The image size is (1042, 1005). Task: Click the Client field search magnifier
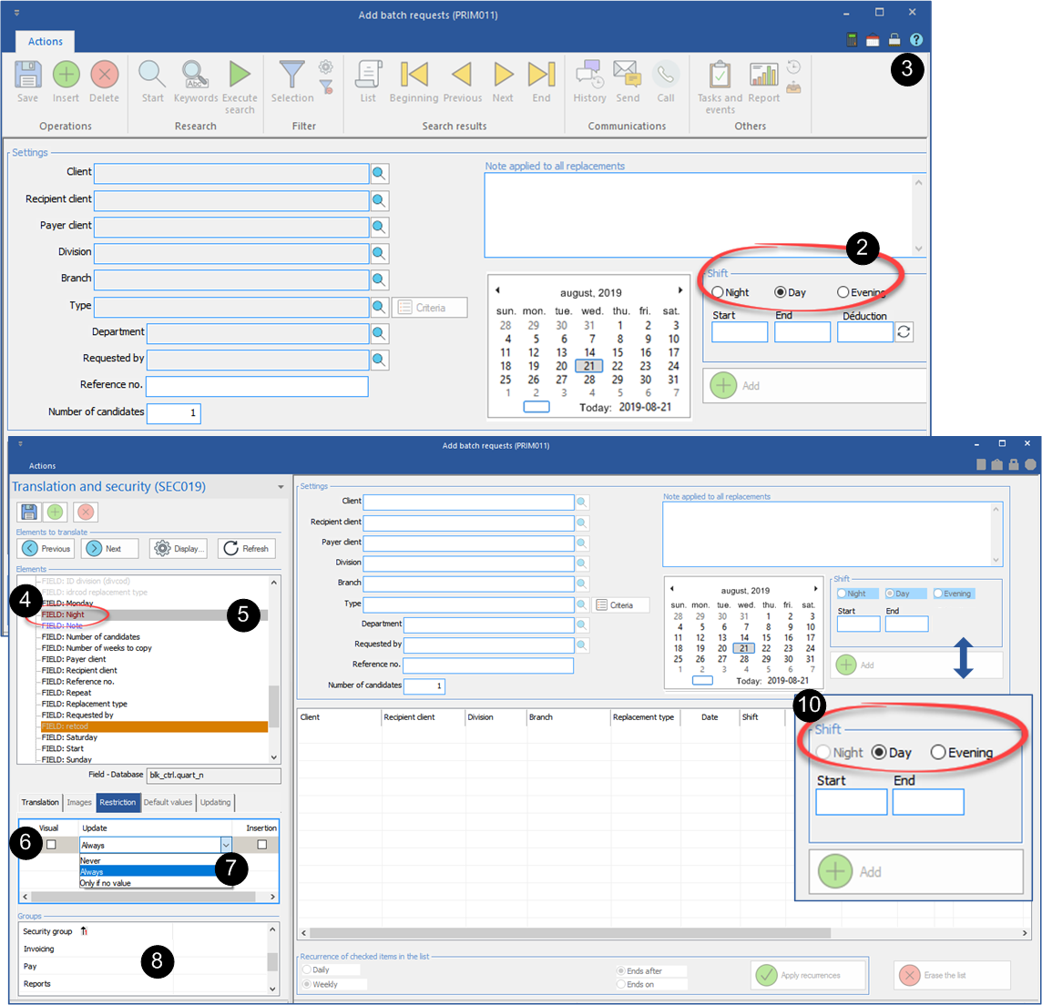(x=379, y=173)
